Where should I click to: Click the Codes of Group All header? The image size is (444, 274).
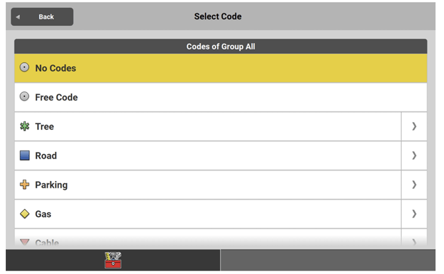tap(221, 46)
